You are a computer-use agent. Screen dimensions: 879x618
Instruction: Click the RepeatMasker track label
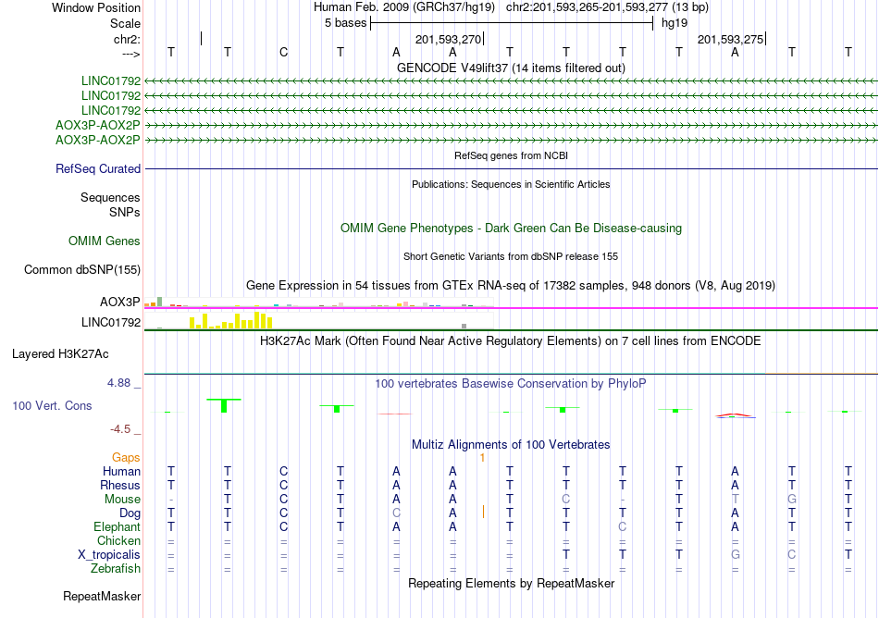click(102, 596)
